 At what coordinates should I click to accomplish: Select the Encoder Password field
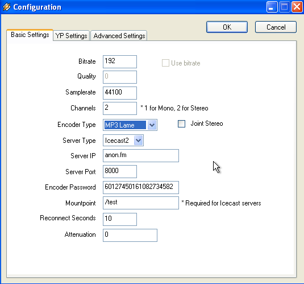click(141, 187)
